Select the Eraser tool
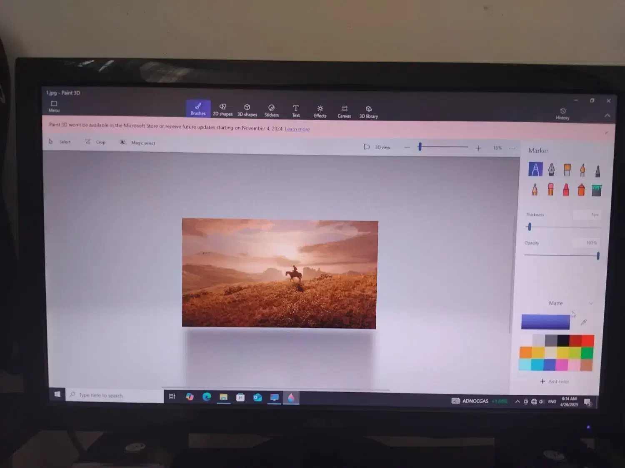 click(550, 189)
